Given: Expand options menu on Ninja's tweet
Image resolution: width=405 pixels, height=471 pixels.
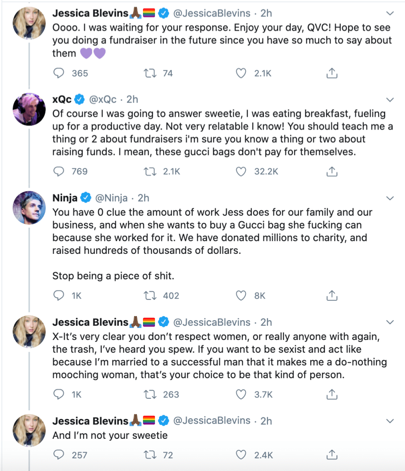Looking at the screenshot, I should point(390,198).
